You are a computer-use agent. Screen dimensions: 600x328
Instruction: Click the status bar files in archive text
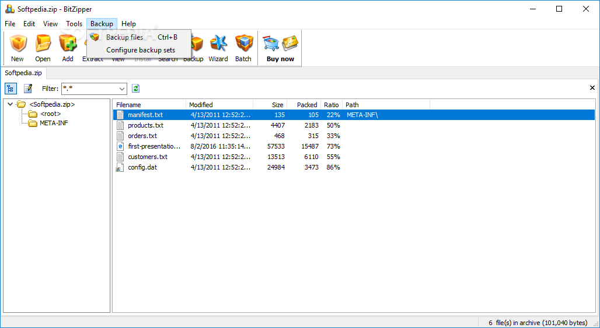pyautogui.click(x=538, y=322)
